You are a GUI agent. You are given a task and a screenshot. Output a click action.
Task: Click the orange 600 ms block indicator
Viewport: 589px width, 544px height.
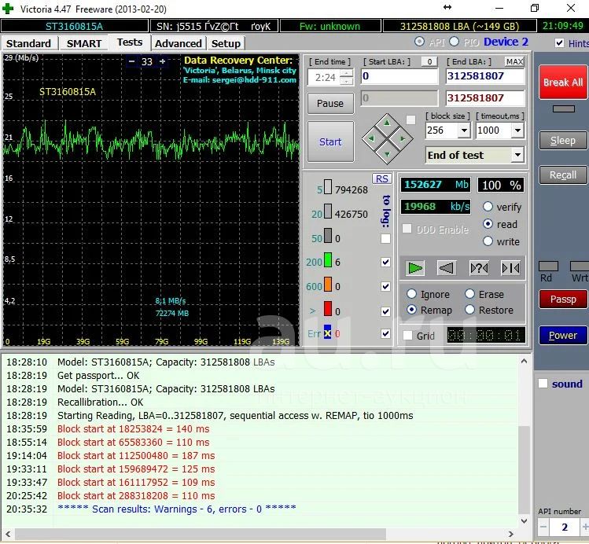tap(328, 285)
